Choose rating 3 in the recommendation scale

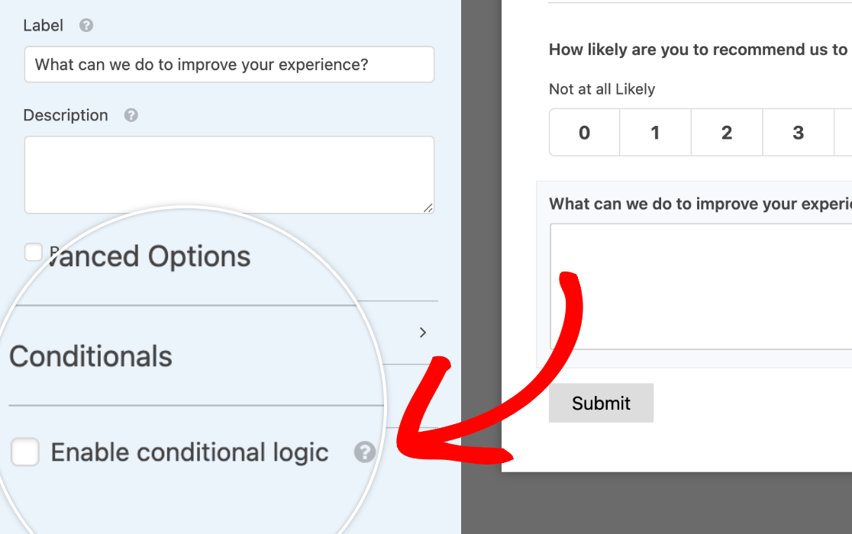(x=799, y=133)
